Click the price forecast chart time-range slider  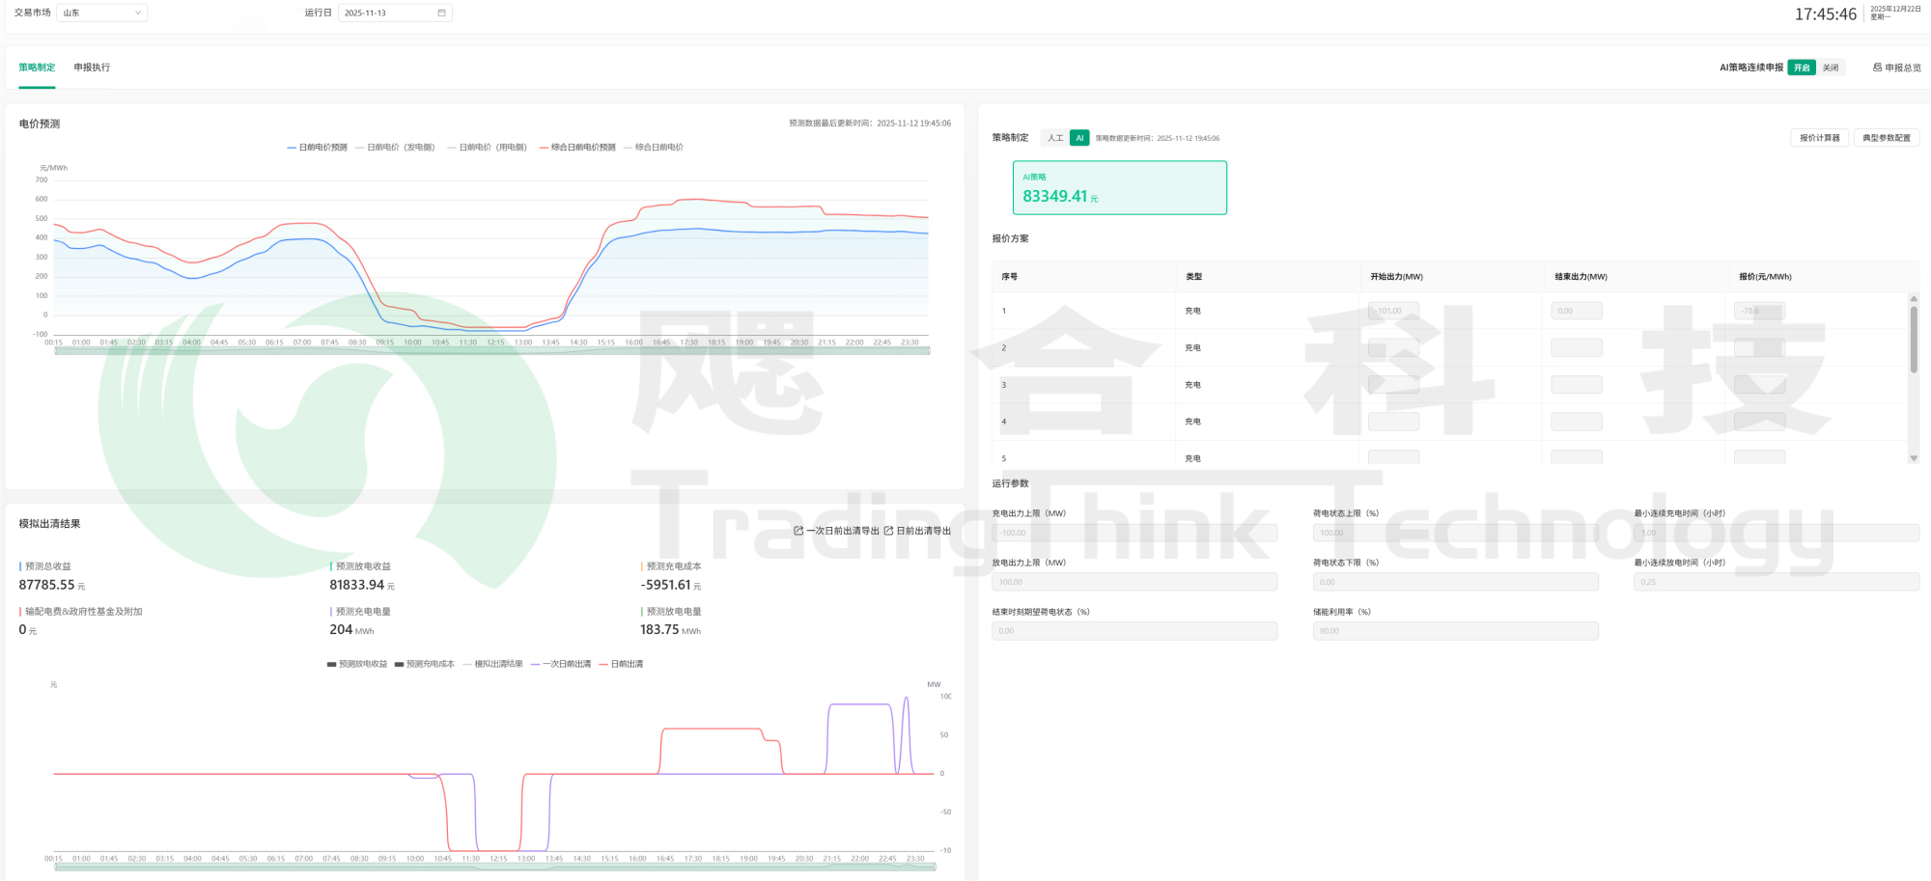pyautogui.click(x=492, y=351)
